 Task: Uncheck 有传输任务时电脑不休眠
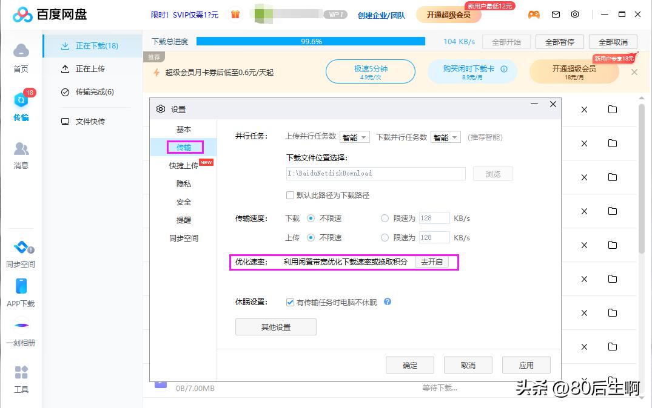[x=290, y=303]
